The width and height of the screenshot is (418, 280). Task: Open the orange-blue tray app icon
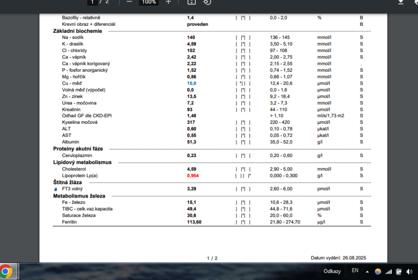click(378, 272)
